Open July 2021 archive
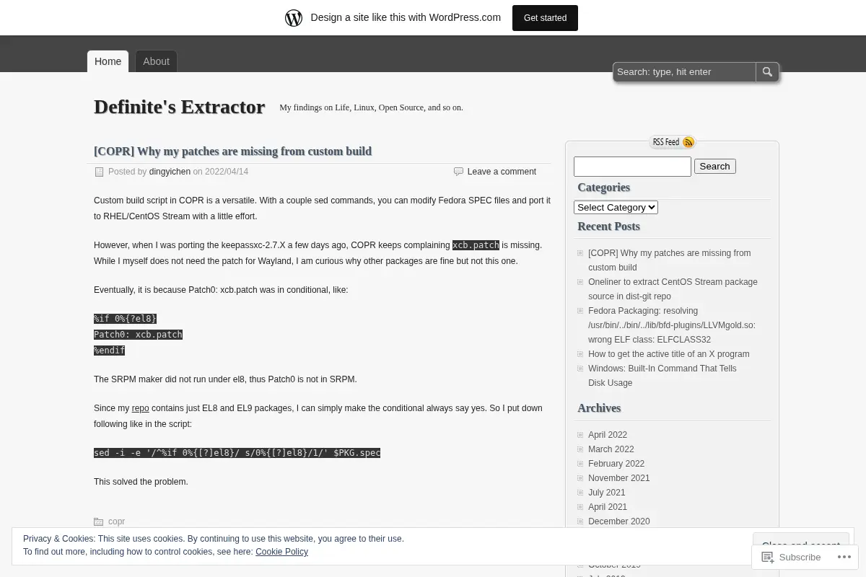The height and width of the screenshot is (577, 866). point(607,493)
